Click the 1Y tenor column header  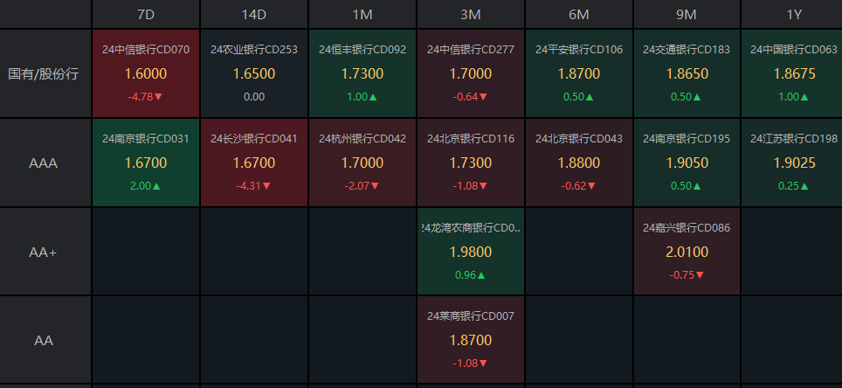click(x=793, y=14)
